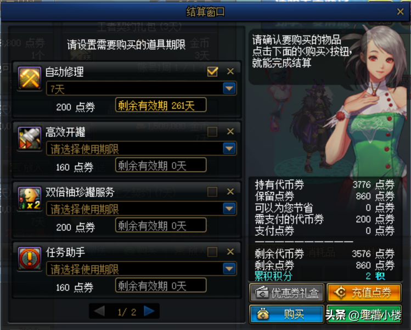Screen dimensions: 411x330
Task: Check the 双倍袖珍罐服务 checkbox
Action: (x=212, y=192)
